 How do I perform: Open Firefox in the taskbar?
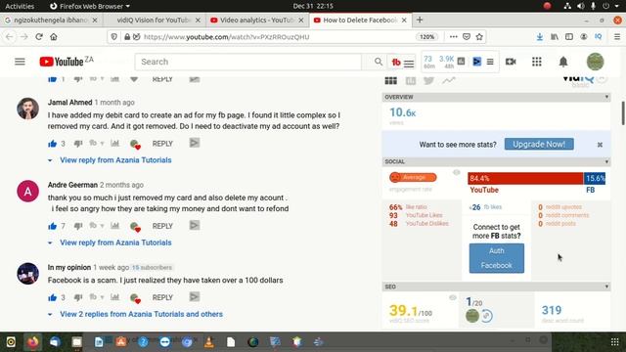click(32, 341)
